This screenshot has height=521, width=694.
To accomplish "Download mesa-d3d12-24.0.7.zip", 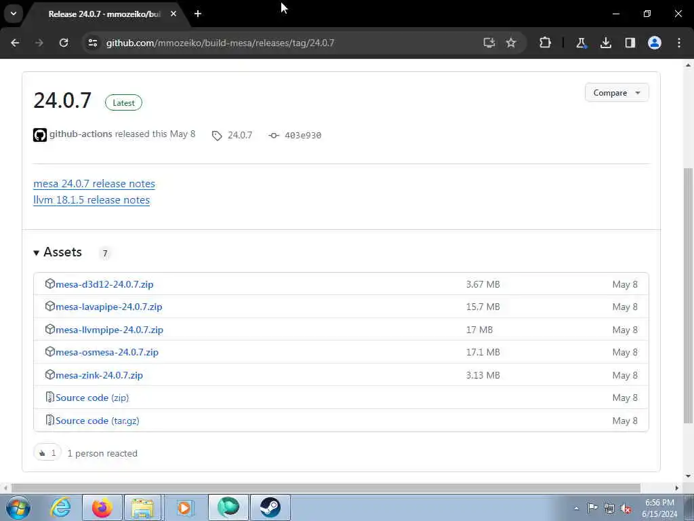I will (x=104, y=284).
